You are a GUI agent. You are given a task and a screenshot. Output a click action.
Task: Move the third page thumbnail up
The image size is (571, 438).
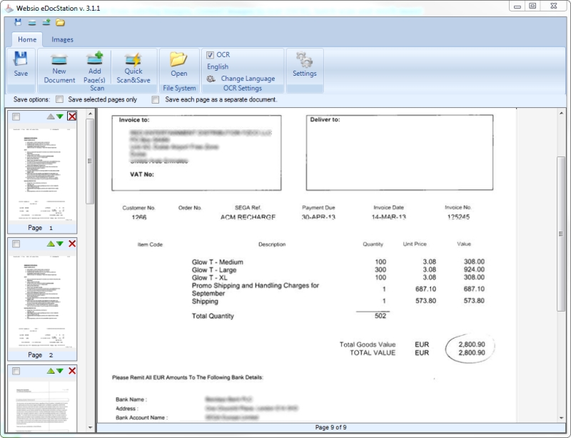[51, 371]
